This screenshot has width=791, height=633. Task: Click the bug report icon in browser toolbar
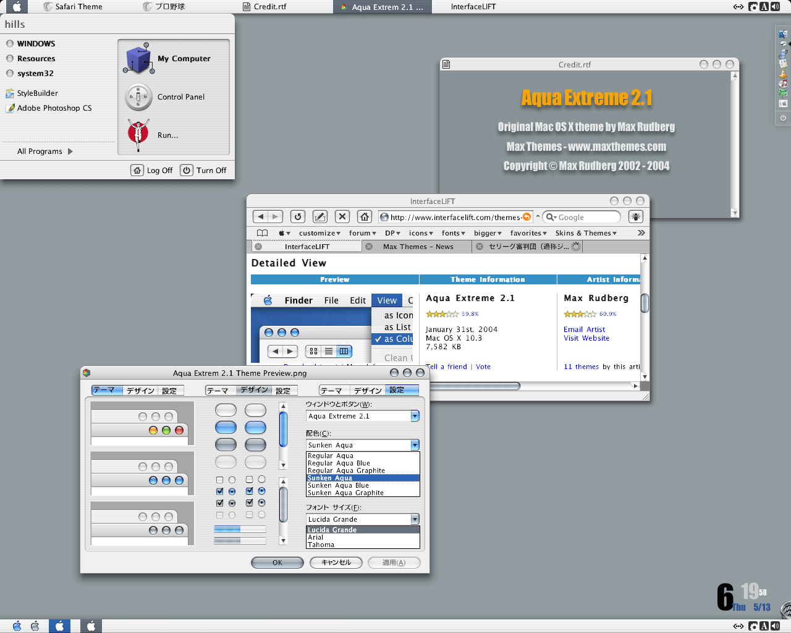pos(636,217)
